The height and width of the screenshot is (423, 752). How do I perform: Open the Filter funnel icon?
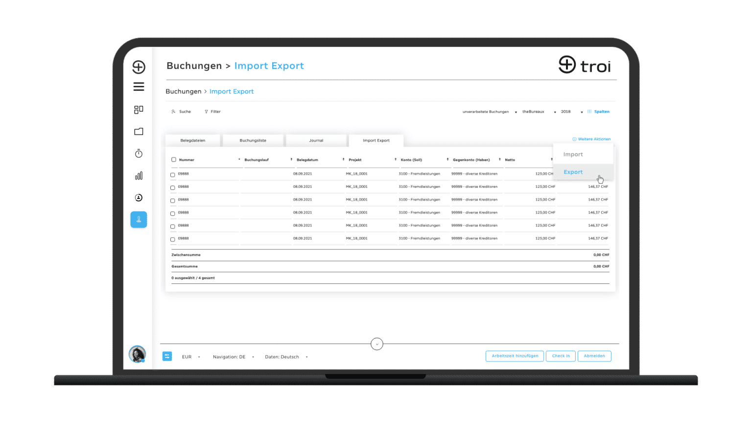[x=207, y=112]
